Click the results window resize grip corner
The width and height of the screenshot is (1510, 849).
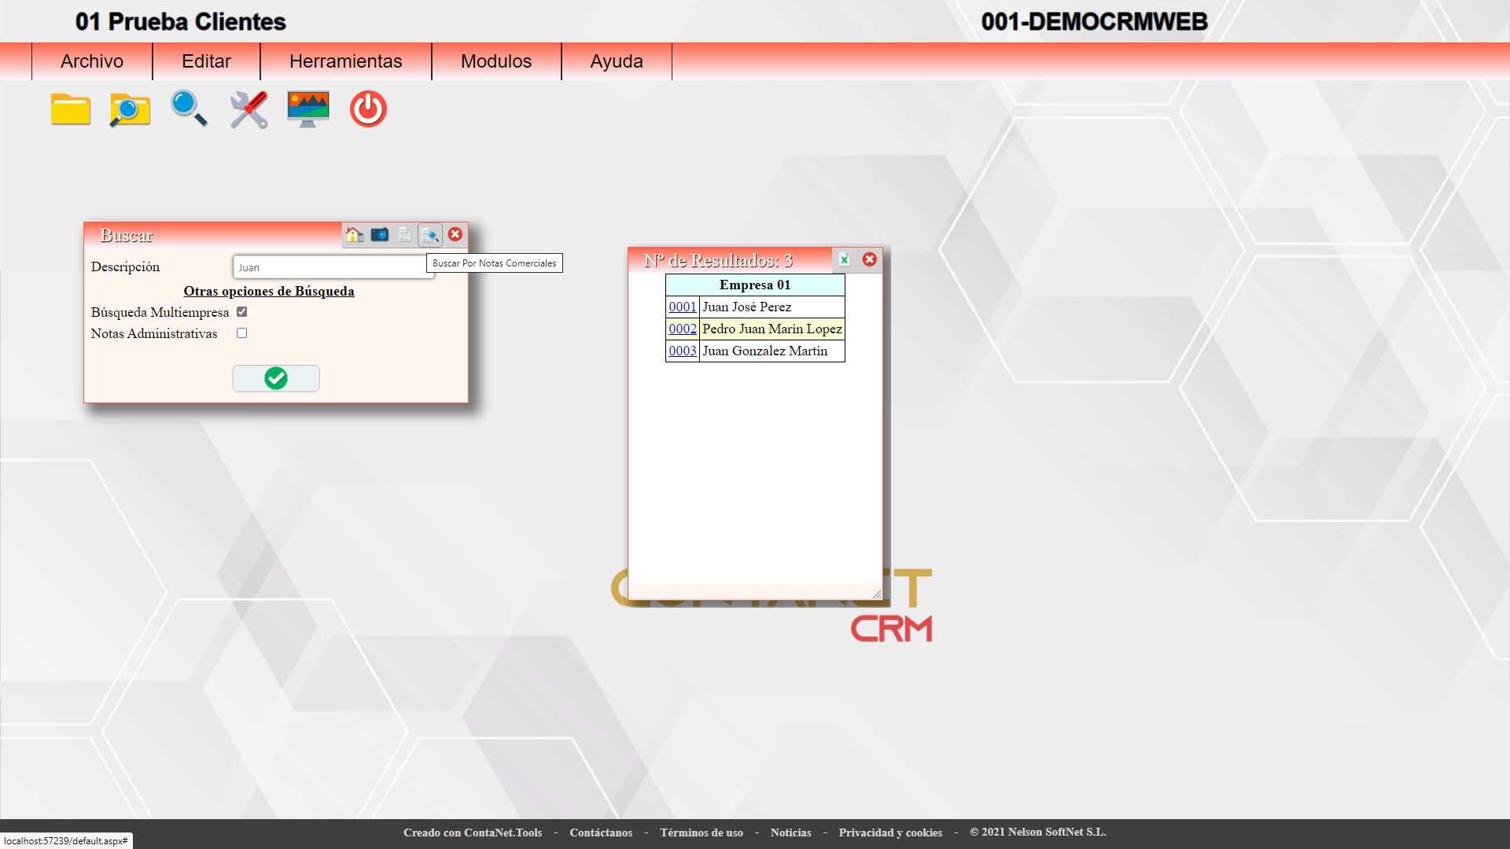(x=877, y=594)
